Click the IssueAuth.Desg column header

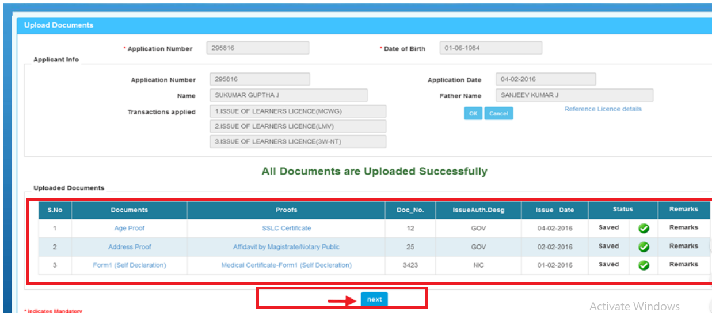(478, 210)
